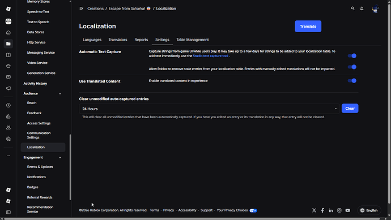The image size is (391, 220).
Task: Open the Store basket icon
Action: coord(8,66)
